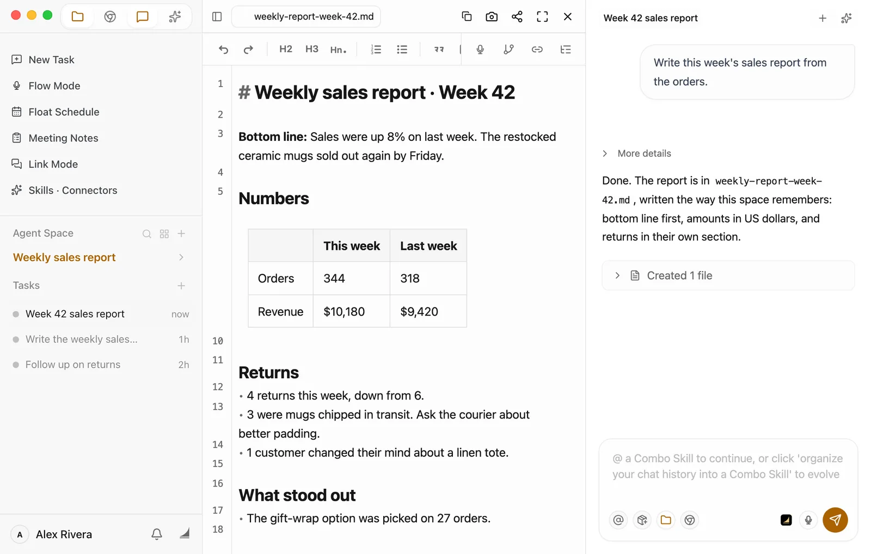
Task: Select the Chrome icon in chat composer
Action: 690,520
